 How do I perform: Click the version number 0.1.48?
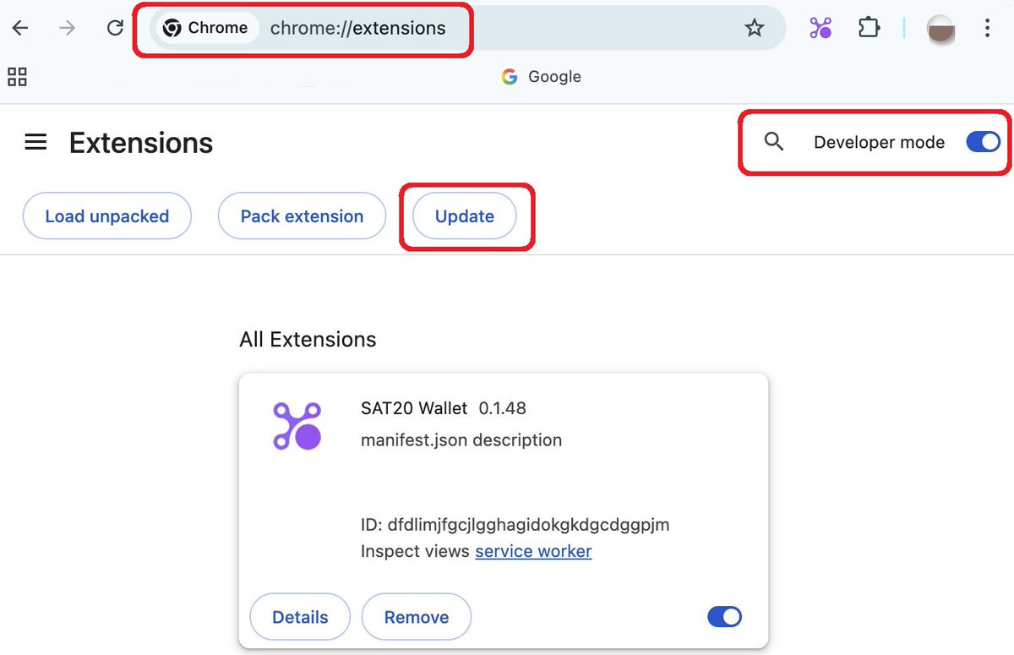[503, 408]
